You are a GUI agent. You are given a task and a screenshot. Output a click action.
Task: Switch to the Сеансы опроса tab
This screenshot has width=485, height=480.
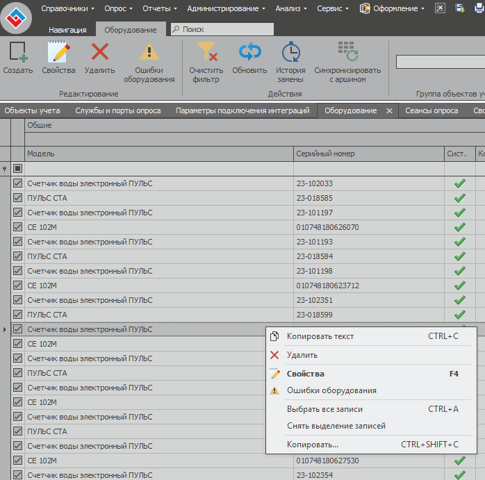pos(431,110)
